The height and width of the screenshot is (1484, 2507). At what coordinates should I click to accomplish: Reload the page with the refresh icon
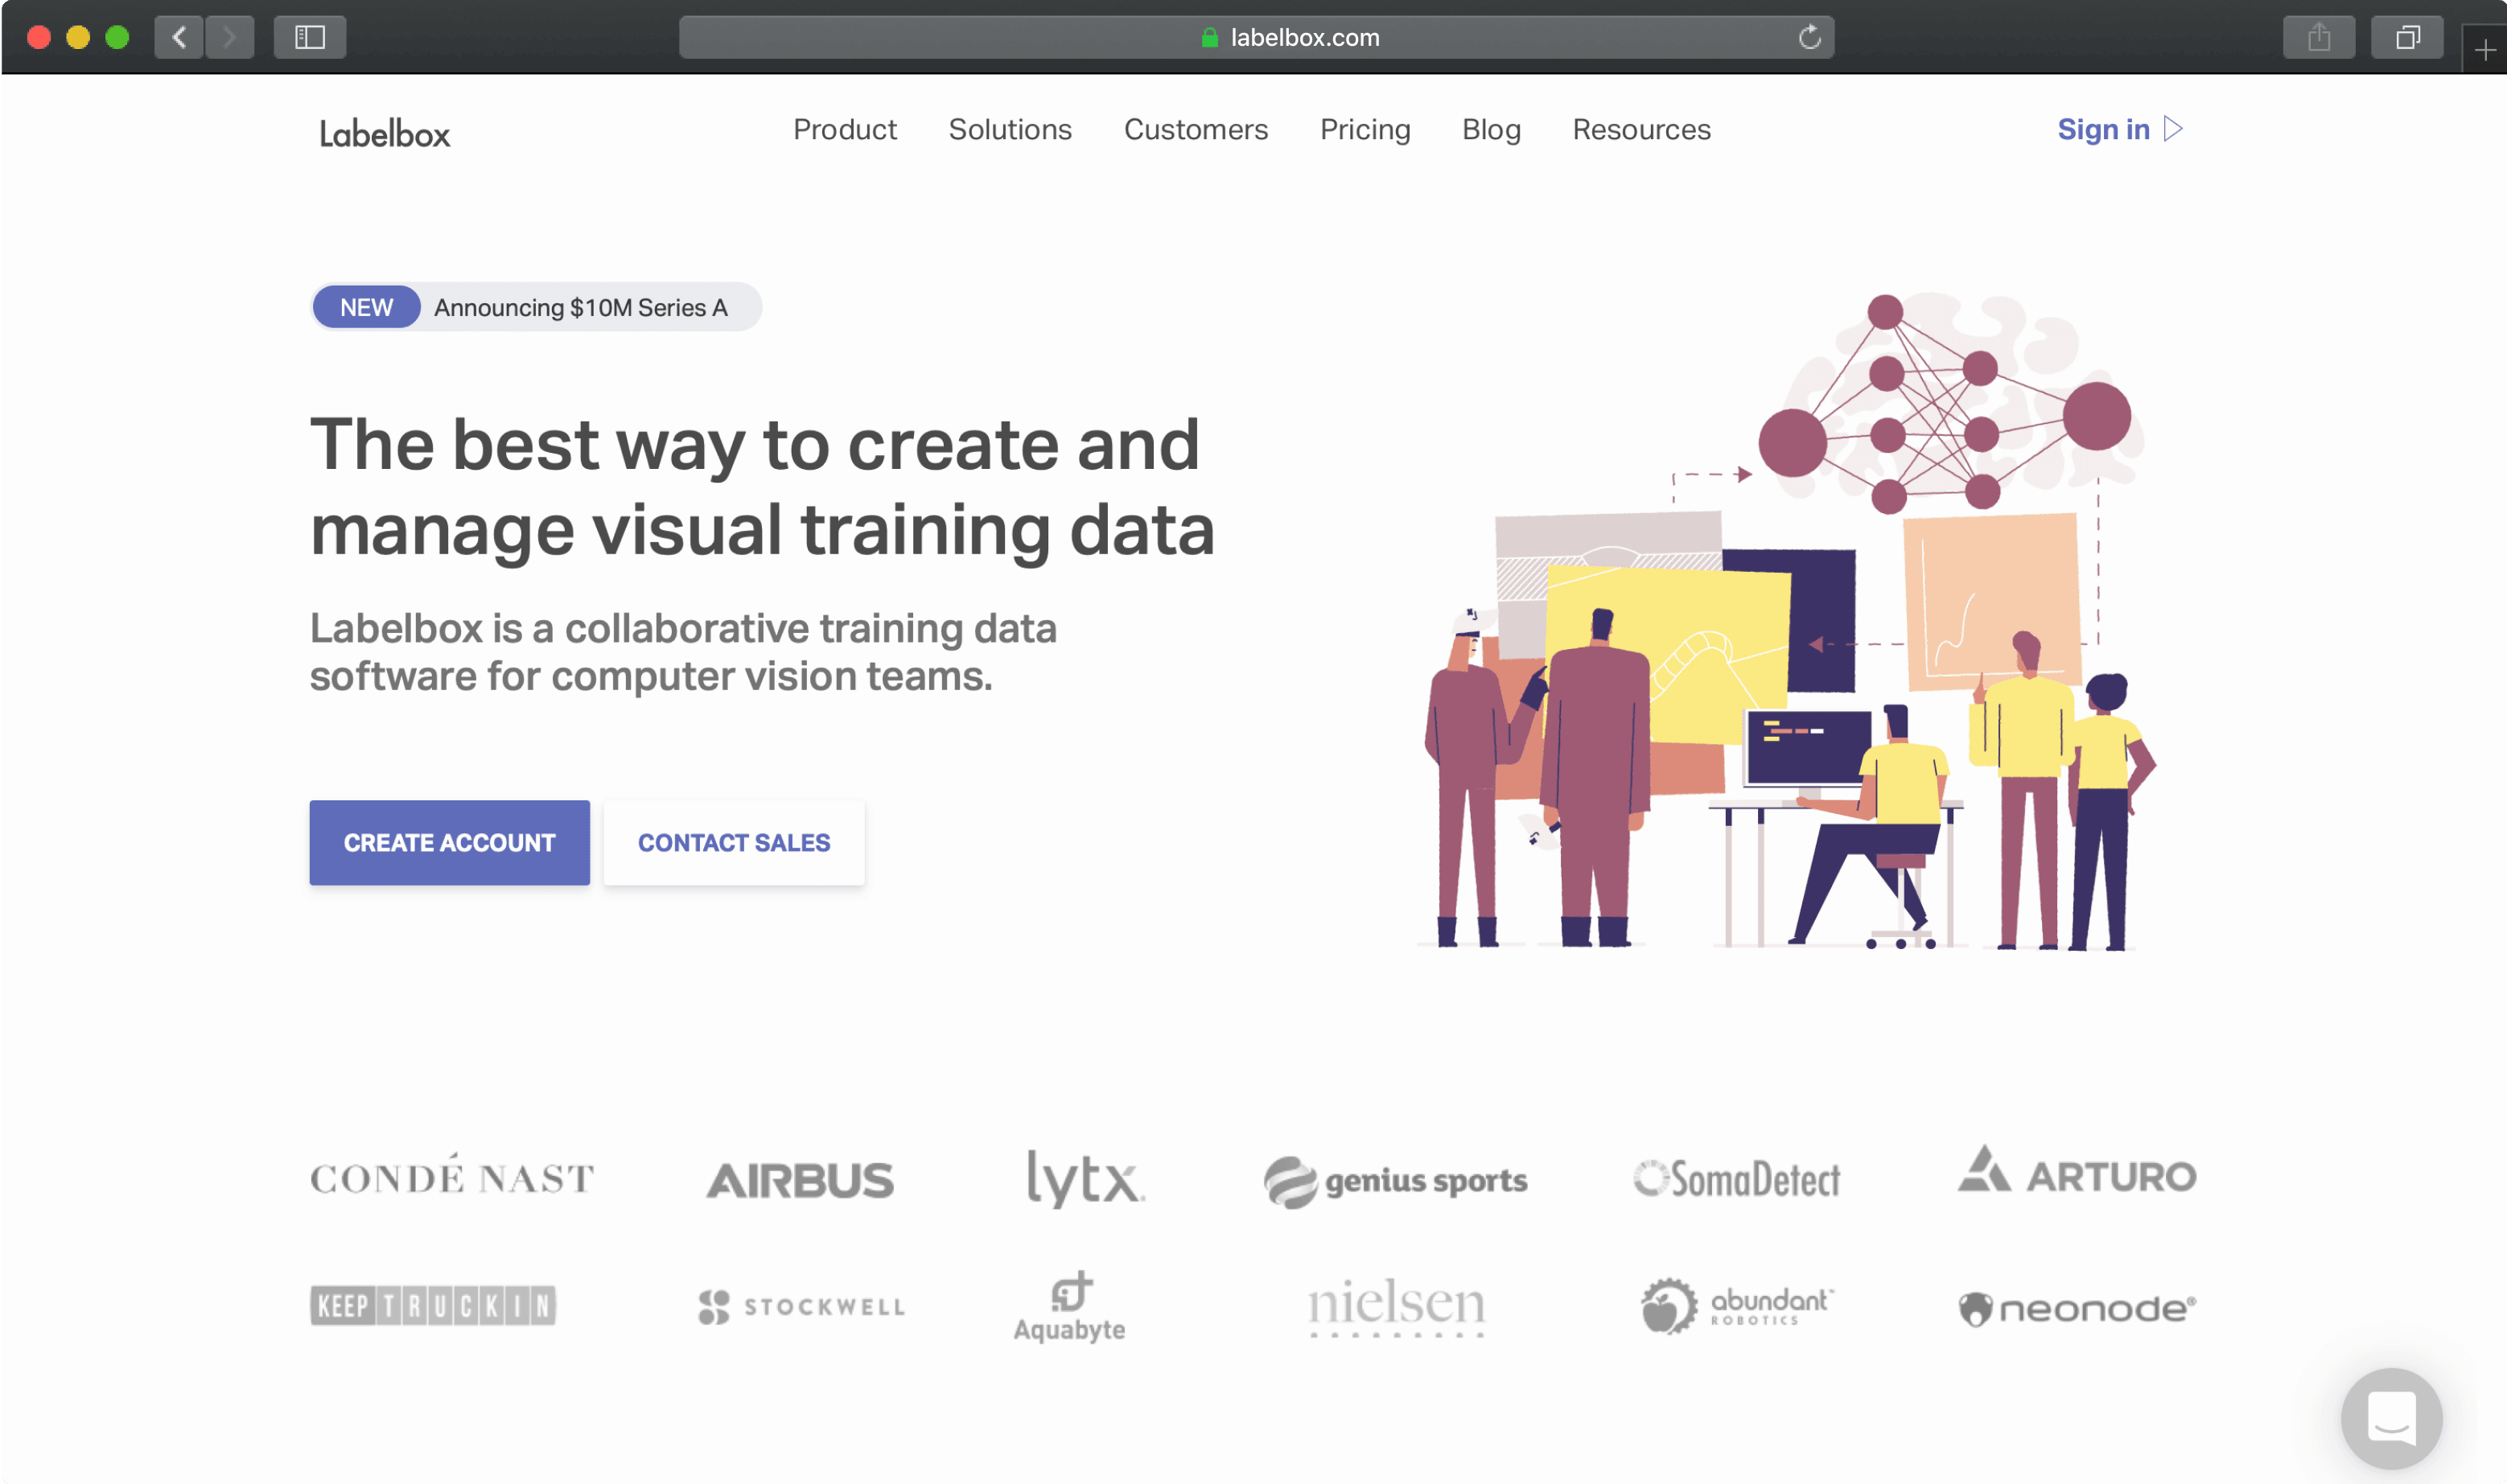[x=1809, y=38]
